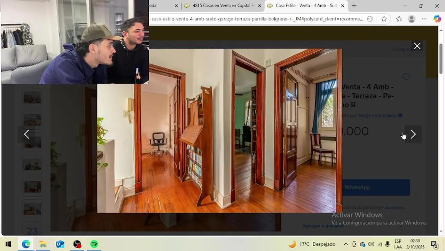This screenshot has width=445, height=251.
Task: Select the first listing photo thumbnail
Action: coord(32,97)
